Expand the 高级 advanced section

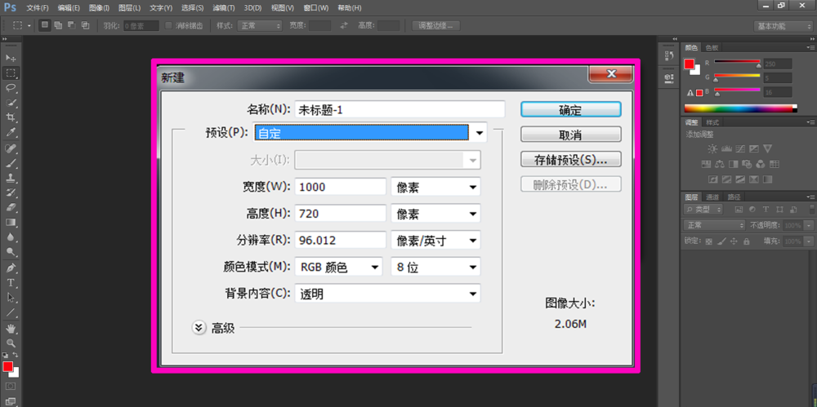(x=199, y=328)
